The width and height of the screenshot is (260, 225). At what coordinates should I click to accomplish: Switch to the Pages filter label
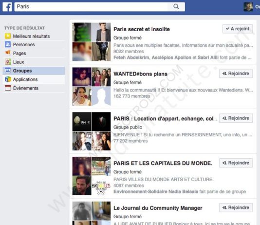pos(19,53)
